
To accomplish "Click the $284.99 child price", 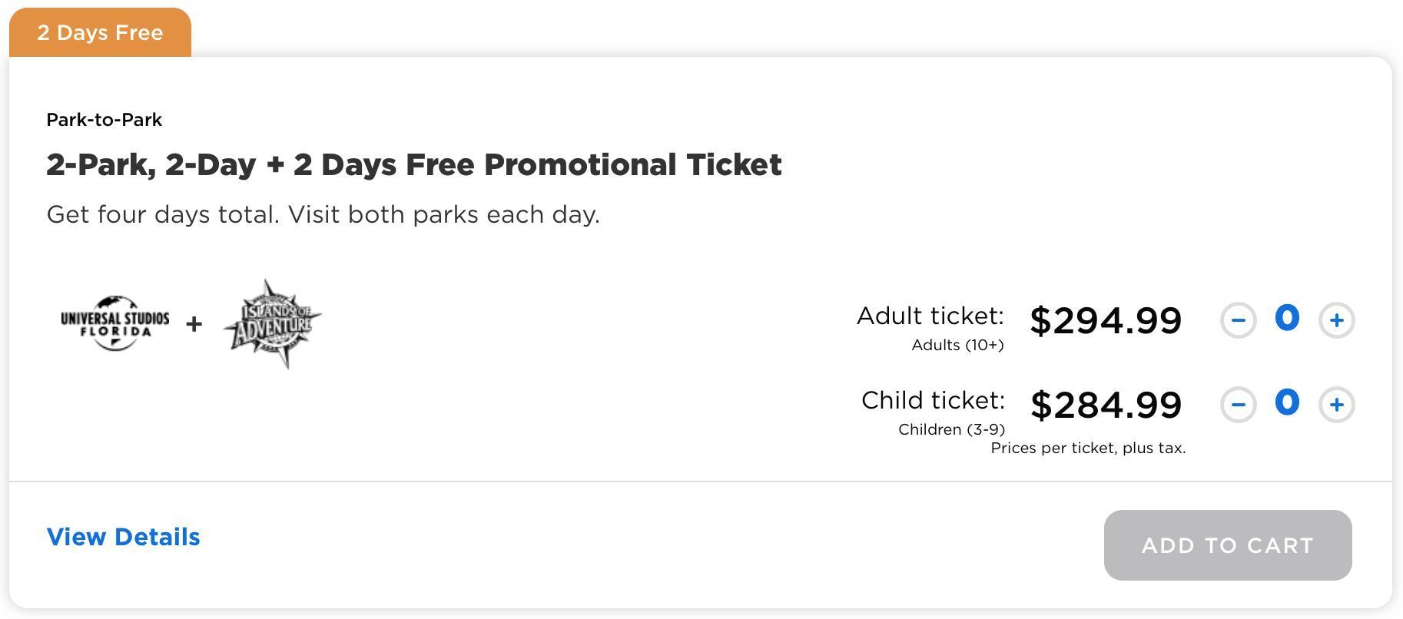I will 1106,405.
